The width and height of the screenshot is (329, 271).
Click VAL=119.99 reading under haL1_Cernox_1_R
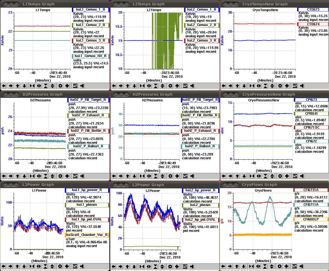click(95, 17)
